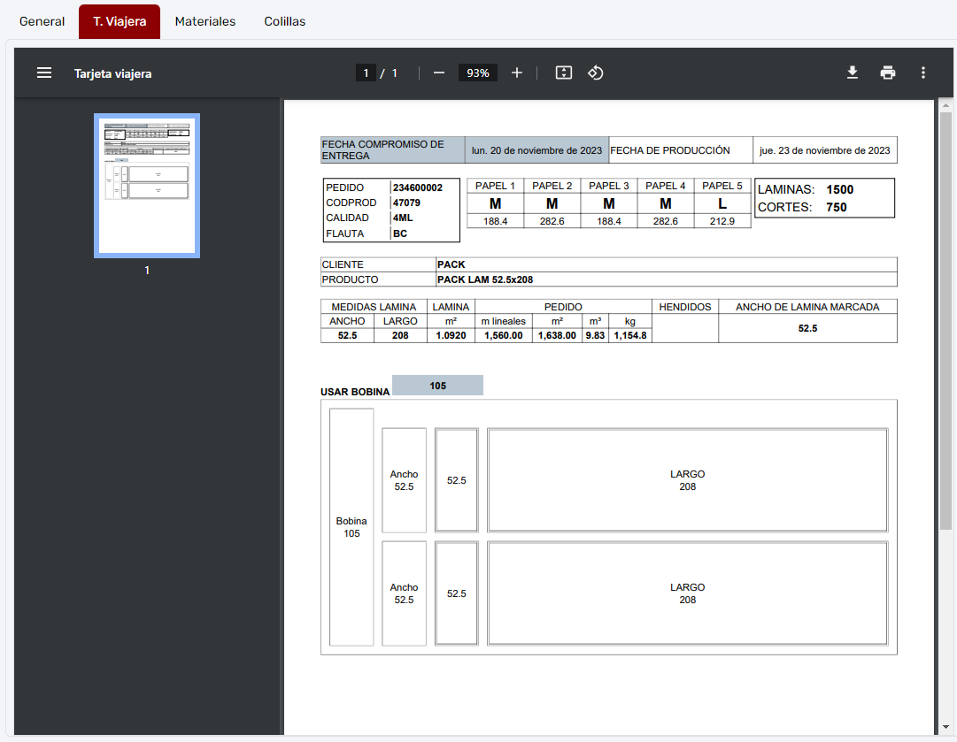Switch to the General tab
Viewport: 957px width, 742px height.
coord(42,21)
